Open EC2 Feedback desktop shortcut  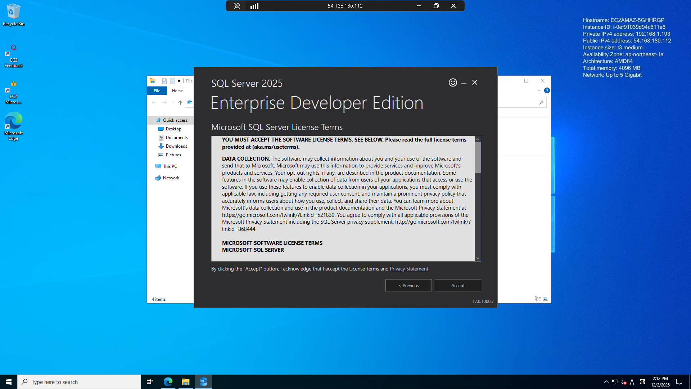pyautogui.click(x=13, y=56)
